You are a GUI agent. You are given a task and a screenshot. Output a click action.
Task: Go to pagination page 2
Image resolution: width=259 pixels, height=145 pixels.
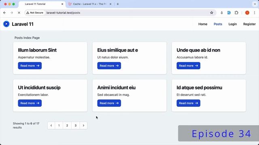tap(67, 125)
